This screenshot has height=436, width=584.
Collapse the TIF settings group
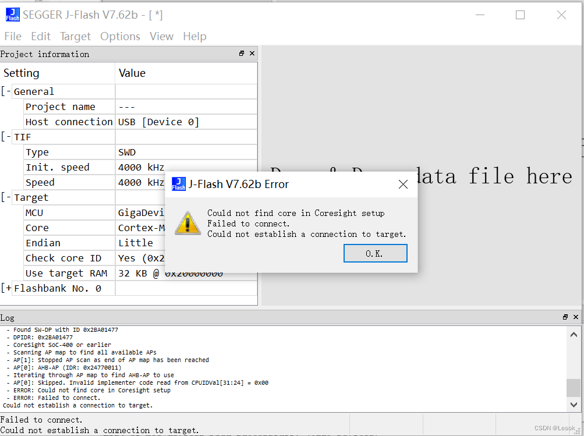coord(6,137)
